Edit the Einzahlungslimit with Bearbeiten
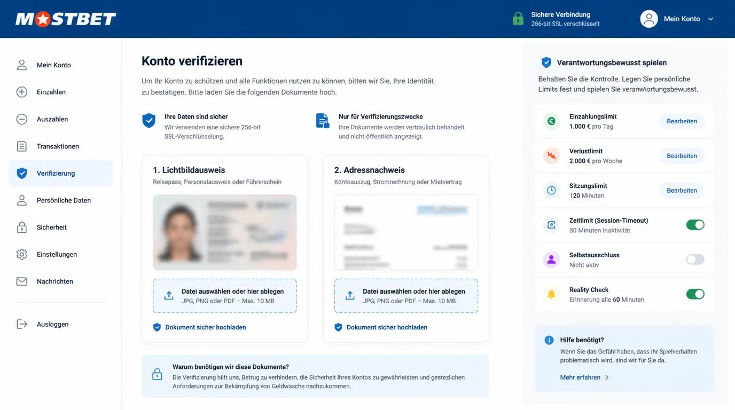 (682, 121)
